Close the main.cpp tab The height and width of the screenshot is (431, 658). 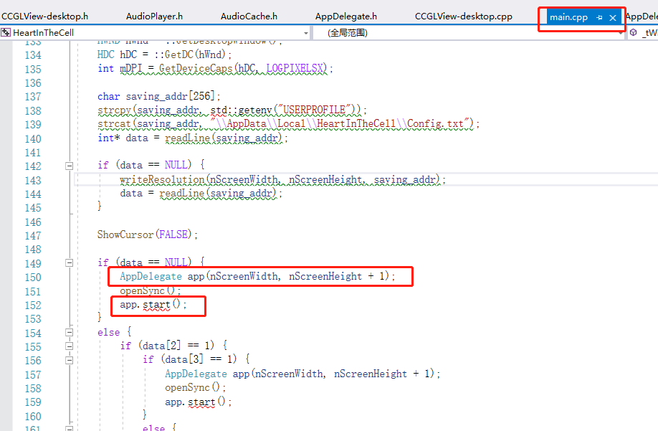[x=613, y=18]
